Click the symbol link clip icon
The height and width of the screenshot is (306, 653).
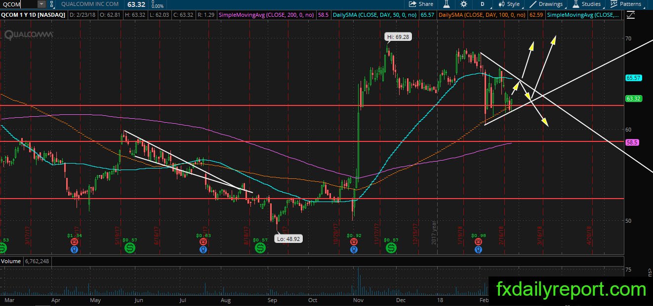[51, 4]
